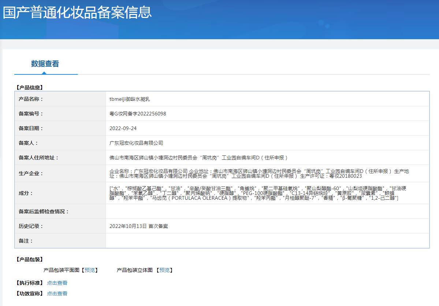Click history entry 2022年10月13日 首次备案
This screenshot has height=306, width=439.
coord(138,226)
